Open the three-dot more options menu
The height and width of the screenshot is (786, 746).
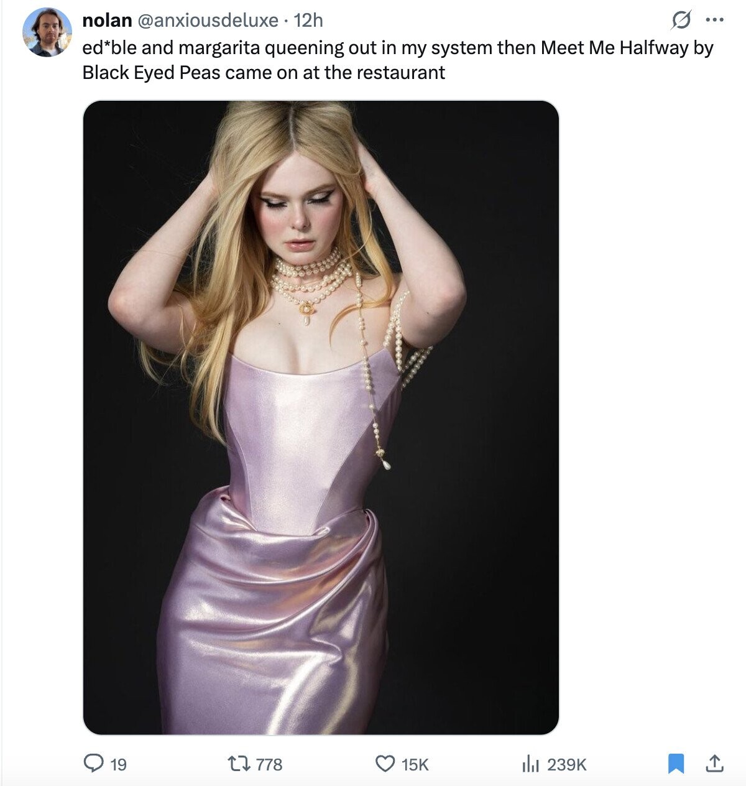point(715,21)
